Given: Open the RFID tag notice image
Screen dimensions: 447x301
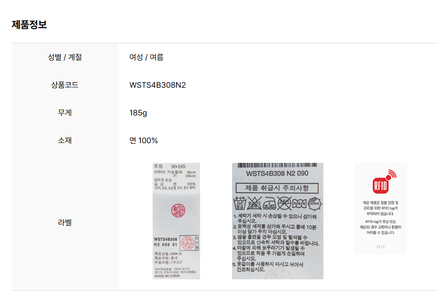Looking at the screenshot, I should [380, 209].
